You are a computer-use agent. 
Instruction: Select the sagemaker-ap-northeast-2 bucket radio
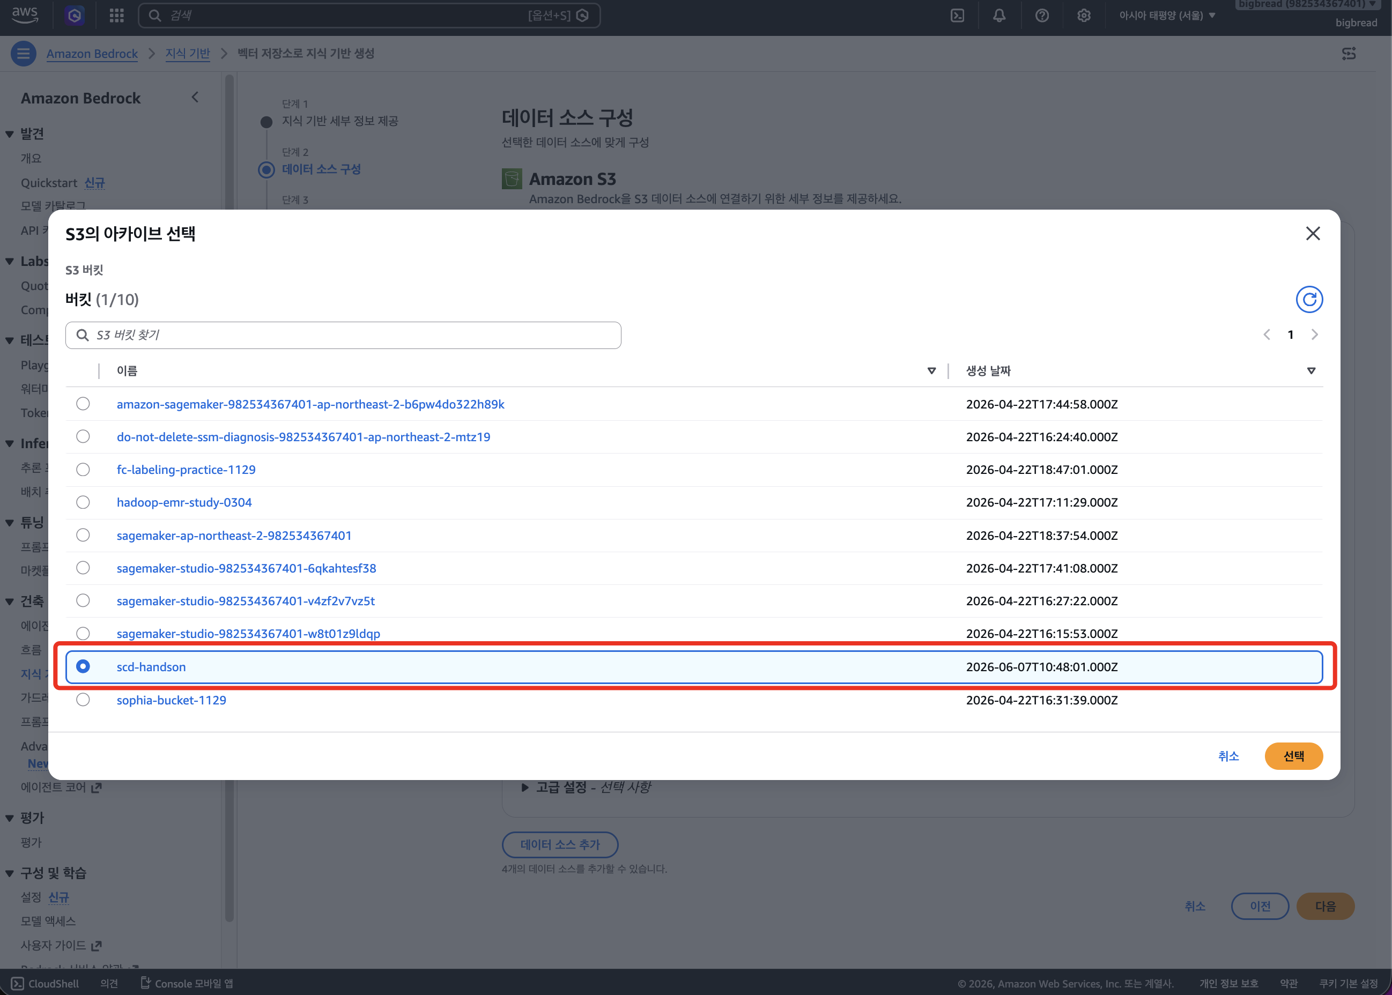tap(83, 535)
